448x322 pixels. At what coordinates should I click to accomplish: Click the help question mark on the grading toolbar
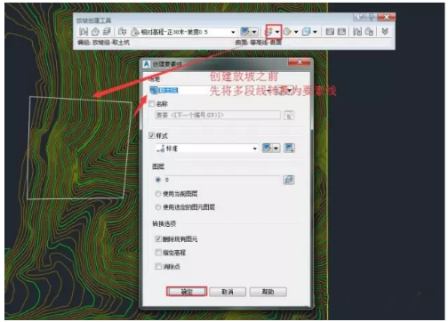371,17
